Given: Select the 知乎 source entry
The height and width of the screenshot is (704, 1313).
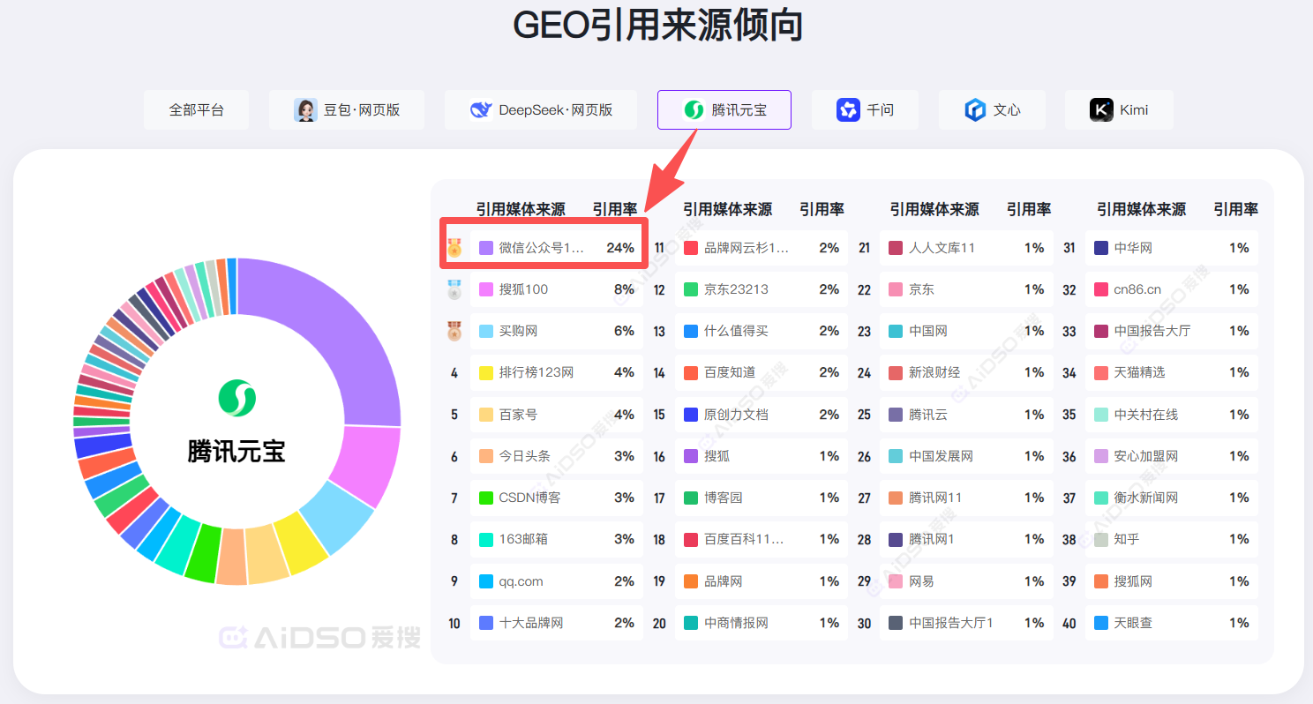Looking at the screenshot, I should pyautogui.click(x=1174, y=539).
